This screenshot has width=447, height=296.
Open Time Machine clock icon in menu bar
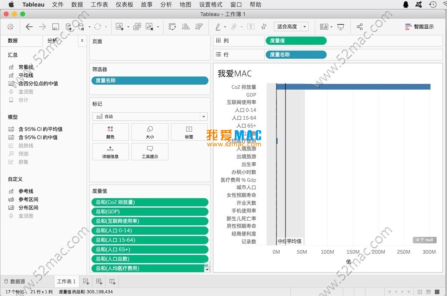click(x=433, y=5)
